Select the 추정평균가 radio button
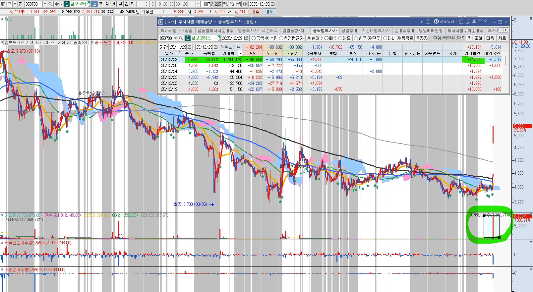Screen dimensions: 533x292 pyautogui.click(x=281, y=38)
